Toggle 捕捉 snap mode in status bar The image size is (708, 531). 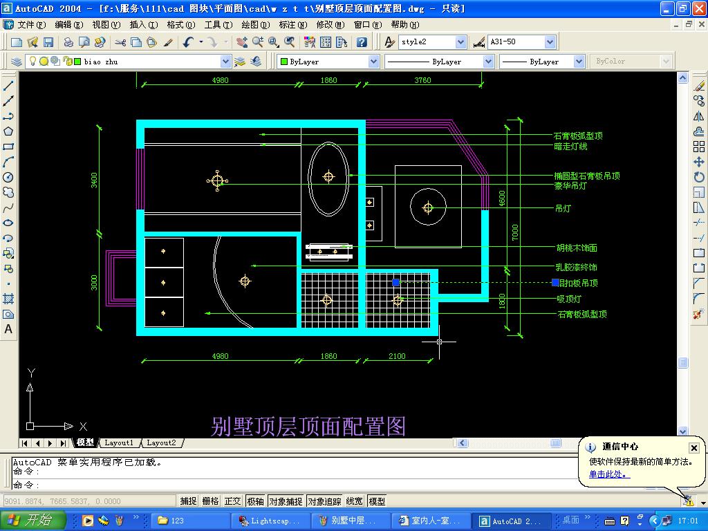pos(188,501)
